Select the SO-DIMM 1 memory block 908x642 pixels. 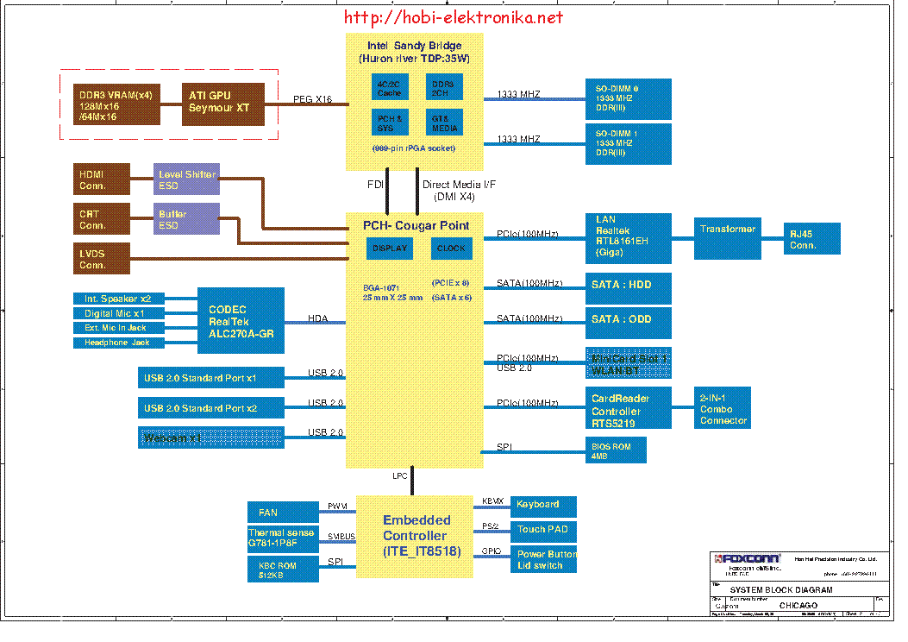coord(629,144)
